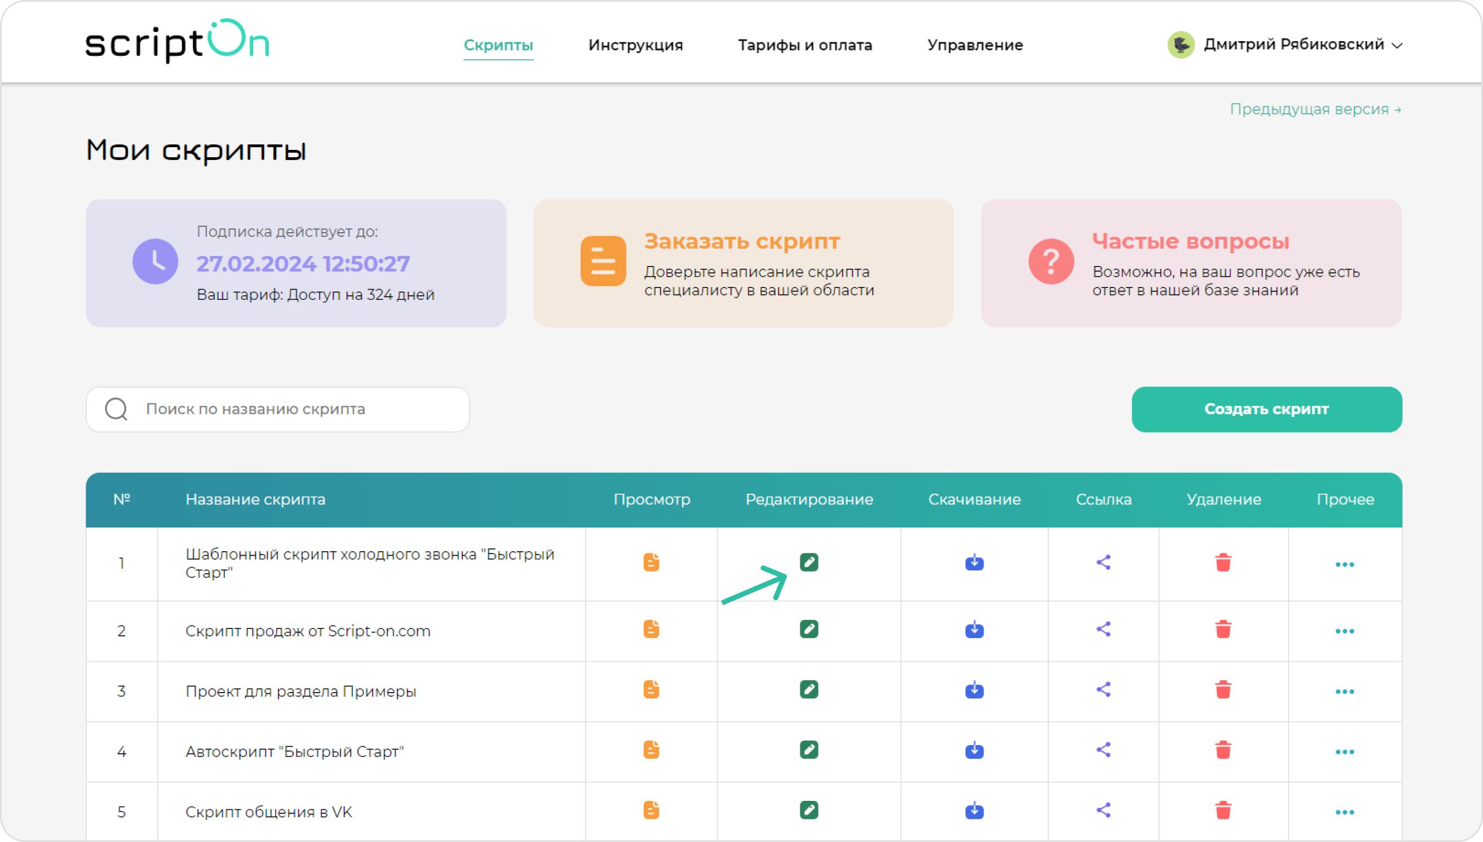Download the Скрипт общения в VK script

click(x=974, y=810)
